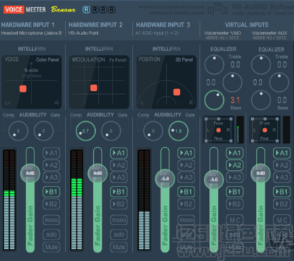The image size is (294, 261).
Task: Toggle A3 bus on Hardware Input 3
Action: [x=186, y=177]
